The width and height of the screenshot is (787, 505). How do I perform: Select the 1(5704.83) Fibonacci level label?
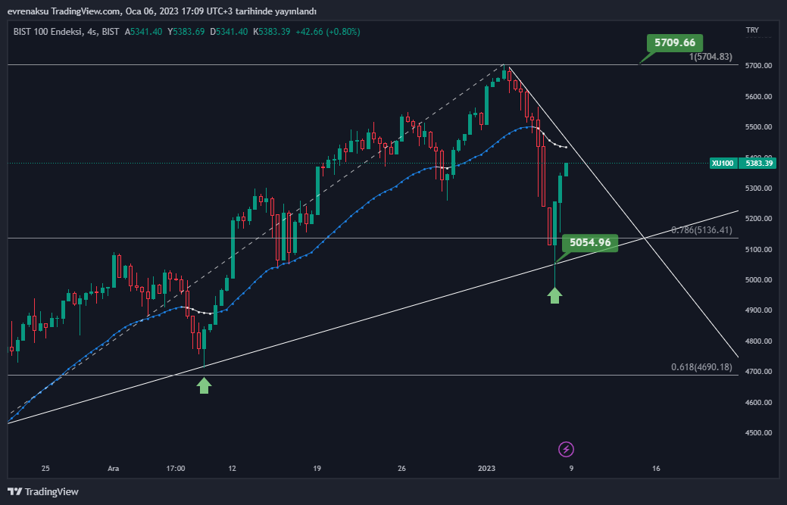click(x=710, y=57)
